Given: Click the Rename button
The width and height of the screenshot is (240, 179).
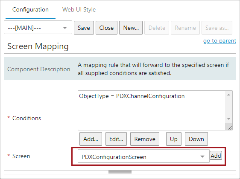Looking at the screenshot, I should 185,28.
